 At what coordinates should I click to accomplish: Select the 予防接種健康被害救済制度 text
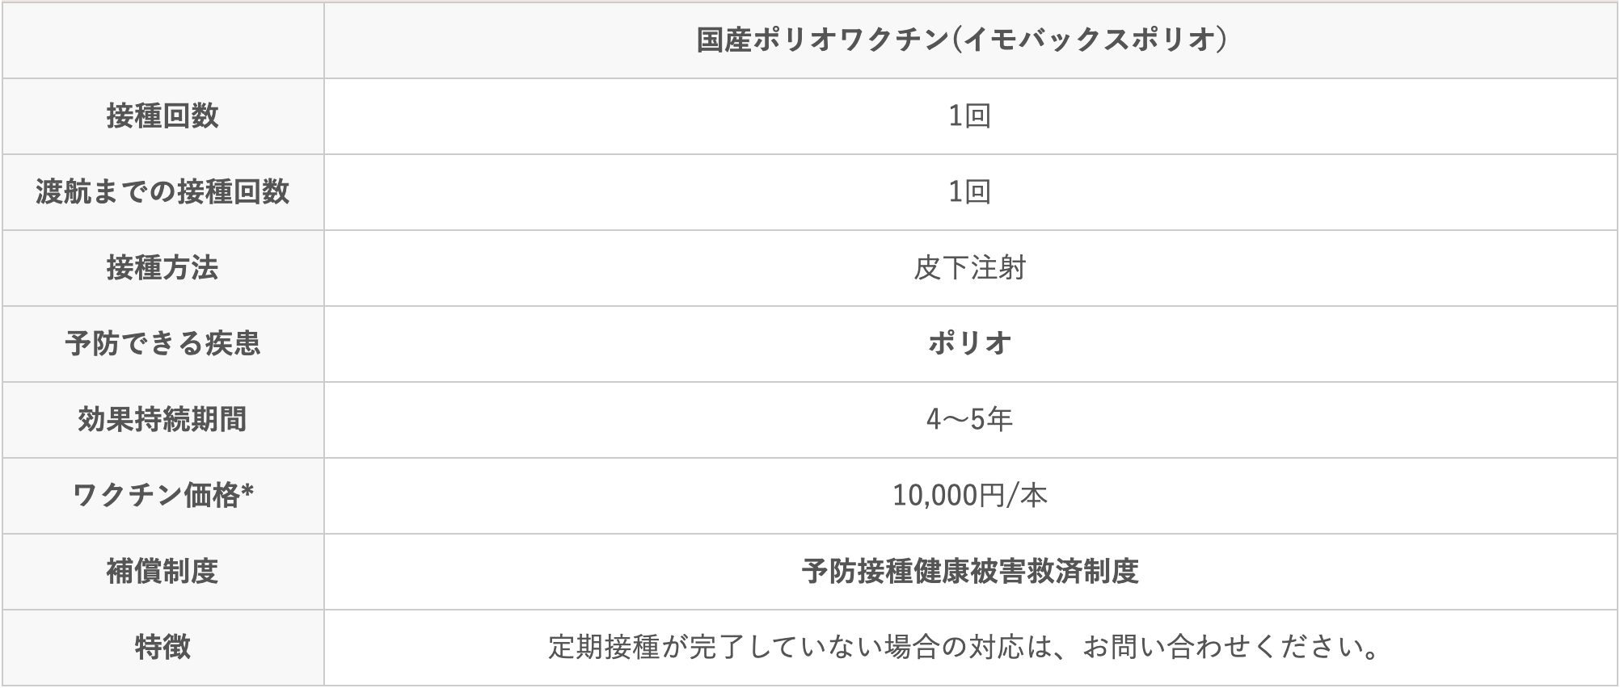pyautogui.click(x=969, y=572)
